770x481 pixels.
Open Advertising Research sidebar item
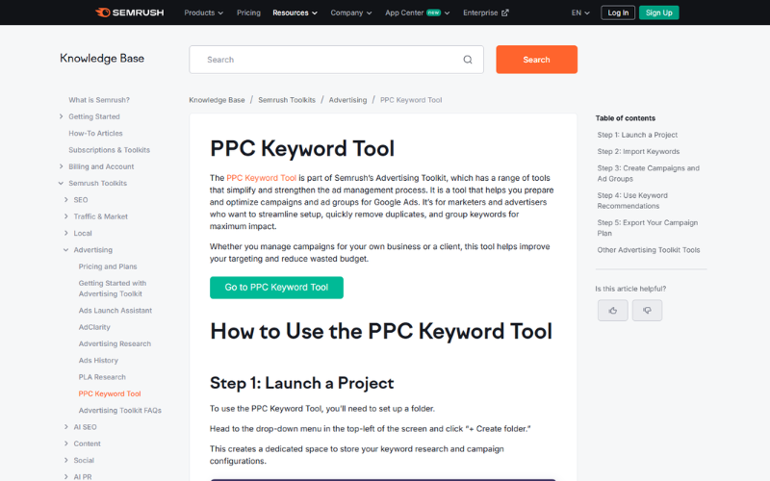tap(115, 343)
